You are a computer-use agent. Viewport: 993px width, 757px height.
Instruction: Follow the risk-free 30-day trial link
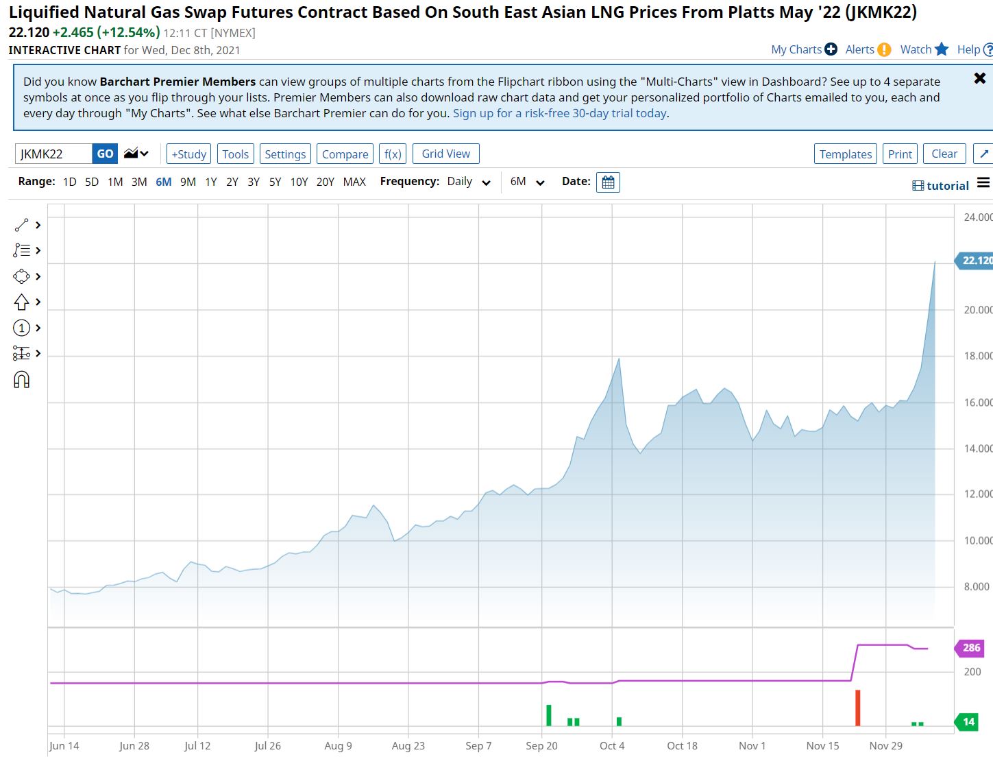(x=560, y=113)
